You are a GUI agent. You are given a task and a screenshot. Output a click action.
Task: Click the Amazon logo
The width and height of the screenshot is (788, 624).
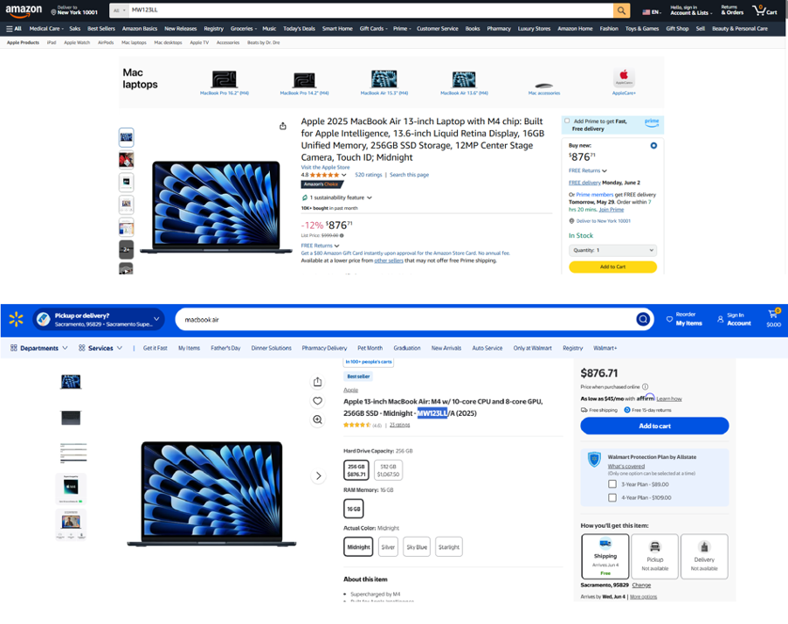[x=24, y=10]
